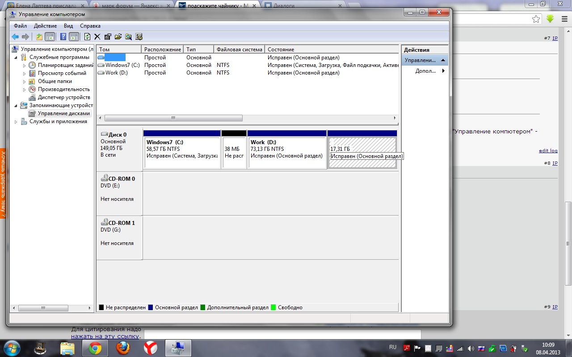This screenshot has width=572, height=357.
Task: Expand the Службы и приложения tree node
Action: 17,122
